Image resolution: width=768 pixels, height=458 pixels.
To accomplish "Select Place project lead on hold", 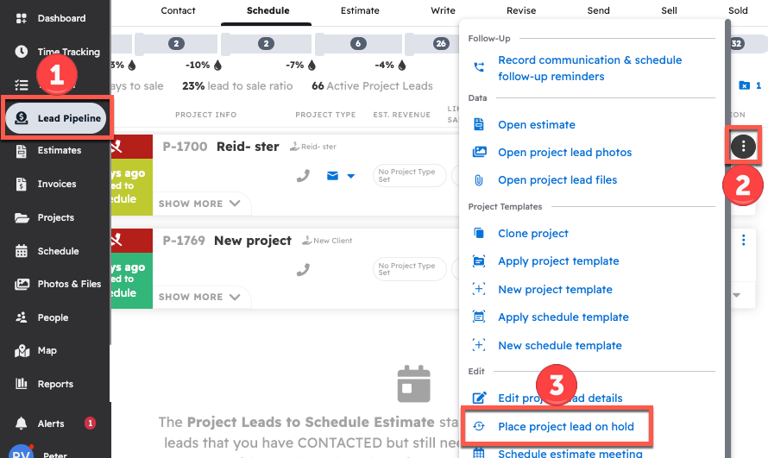I will (x=565, y=426).
